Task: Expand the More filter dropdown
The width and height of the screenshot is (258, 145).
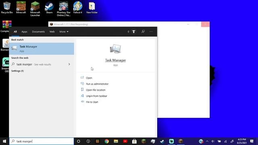Action: [64, 31]
